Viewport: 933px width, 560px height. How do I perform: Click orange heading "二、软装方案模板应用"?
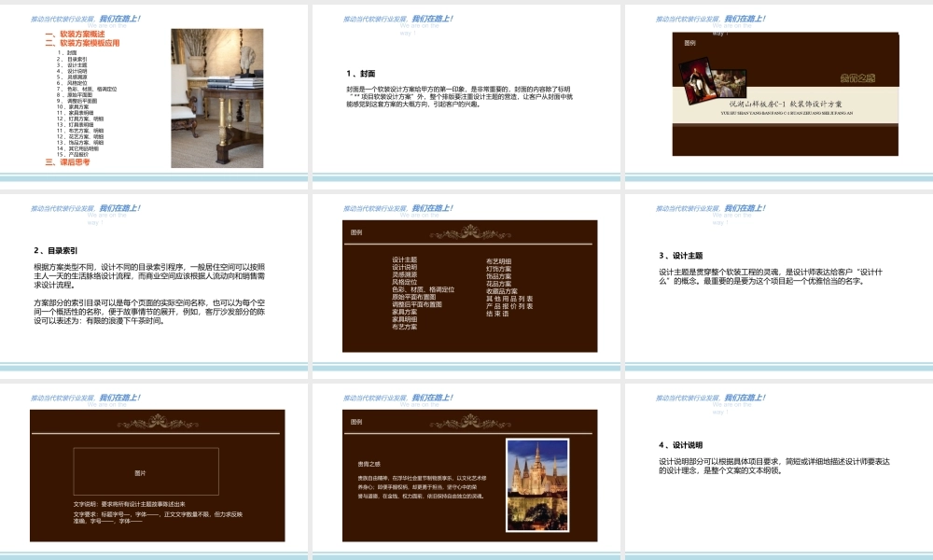point(82,44)
